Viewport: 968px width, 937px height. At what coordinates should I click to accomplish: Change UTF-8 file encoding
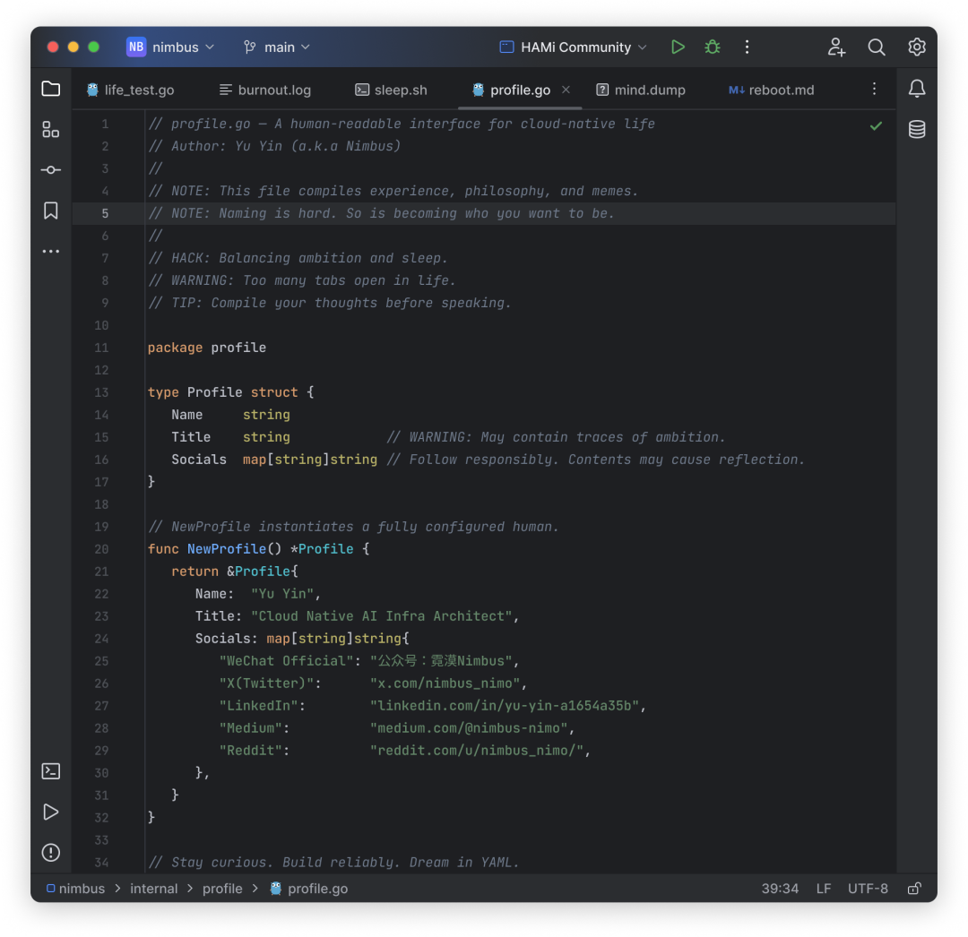tap(868, 889)
